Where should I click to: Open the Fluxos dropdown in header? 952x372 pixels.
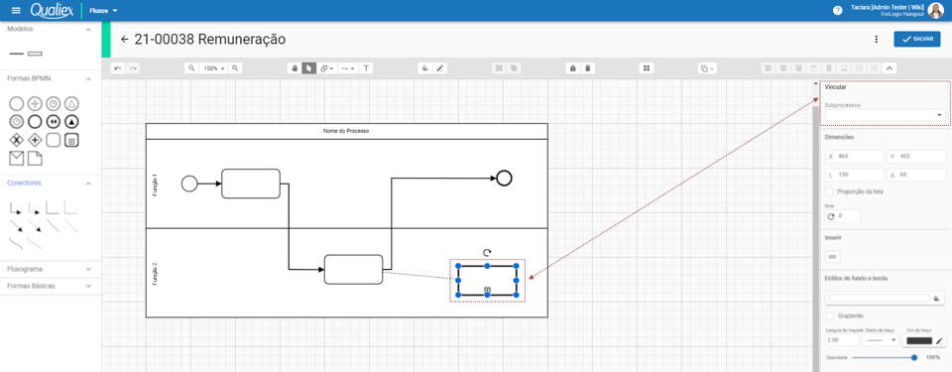(103, 11)
